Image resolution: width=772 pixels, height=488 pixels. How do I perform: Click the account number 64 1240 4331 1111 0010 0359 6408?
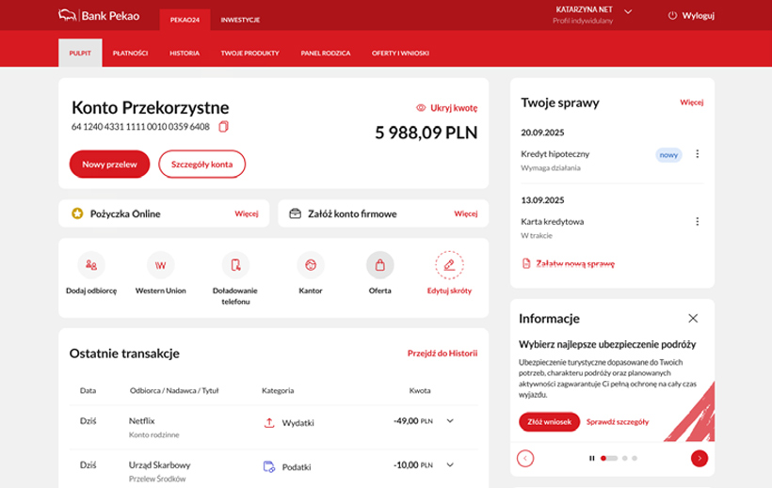tap(140, 127)
